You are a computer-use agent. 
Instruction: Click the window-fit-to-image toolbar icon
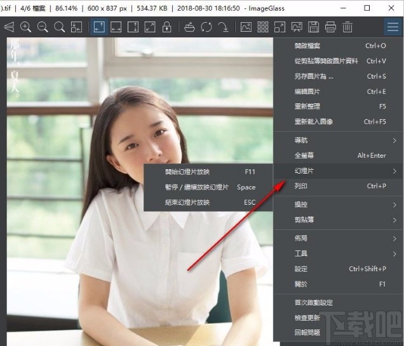pyautogui.click(x=76, y=27)
